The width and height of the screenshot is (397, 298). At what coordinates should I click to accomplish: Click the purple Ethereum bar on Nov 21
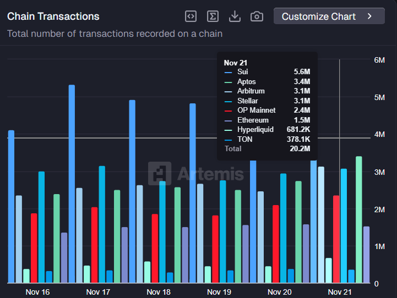[x=366, y=255]
